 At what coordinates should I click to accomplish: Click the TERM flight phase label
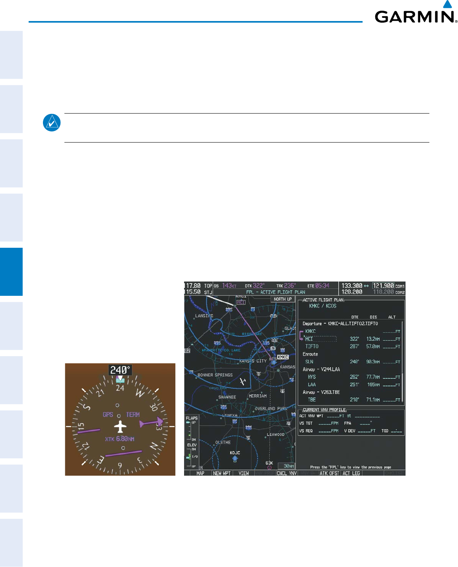click(133, 415)
